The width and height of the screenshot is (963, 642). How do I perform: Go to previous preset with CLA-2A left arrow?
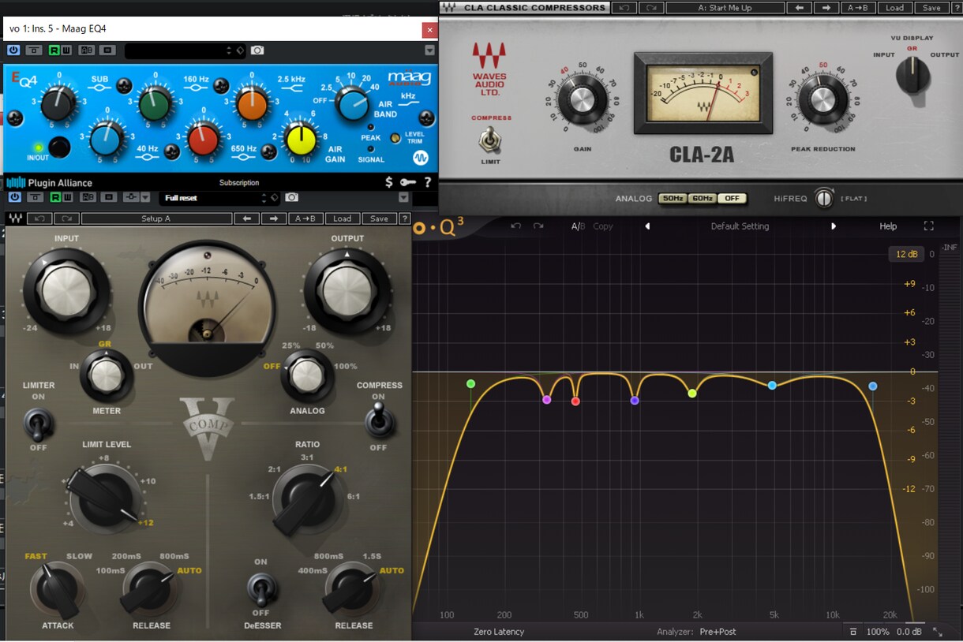click(800, 8)
